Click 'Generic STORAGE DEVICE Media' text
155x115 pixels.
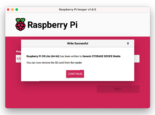[101, 56]
